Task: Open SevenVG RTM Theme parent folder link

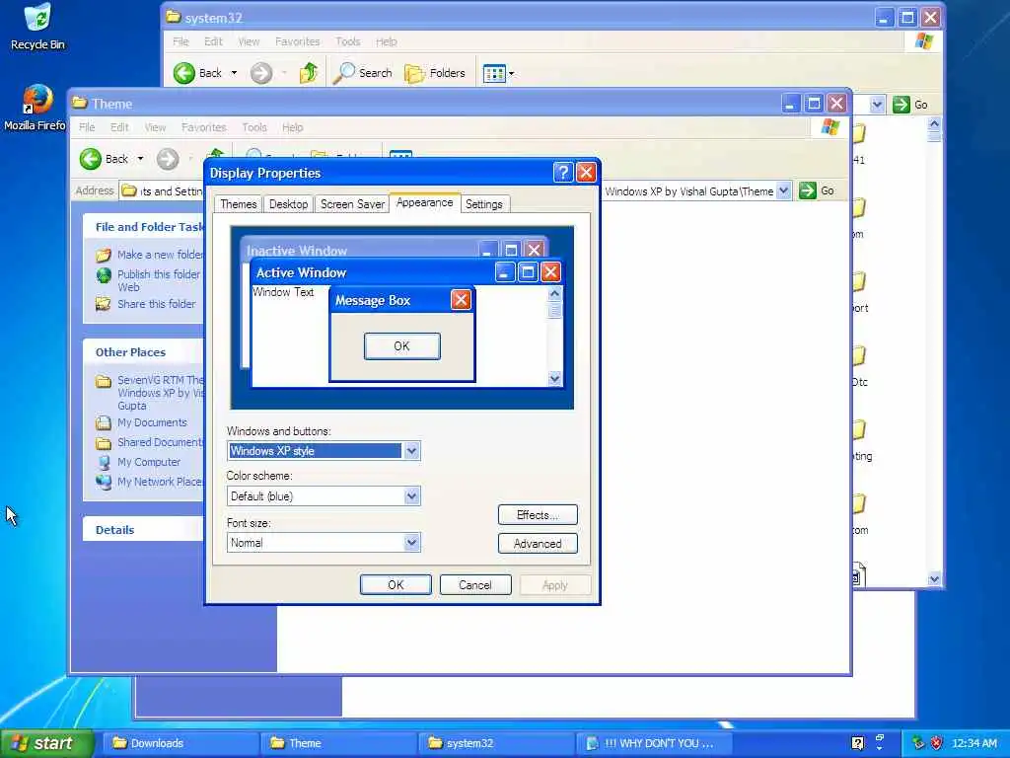Action: (150, 393)
